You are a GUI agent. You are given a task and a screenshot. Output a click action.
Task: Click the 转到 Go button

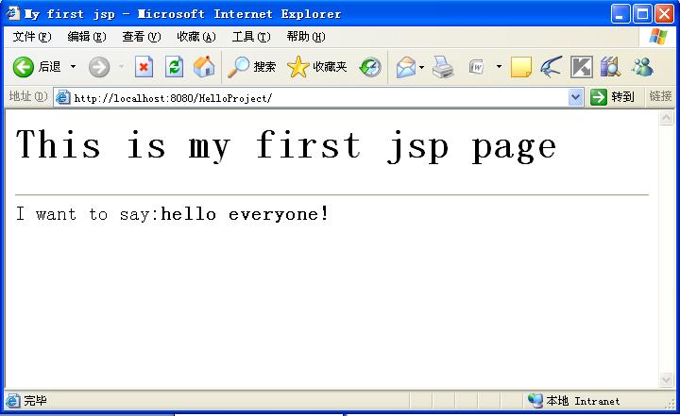pyautogui.click(x=612, y=97)
